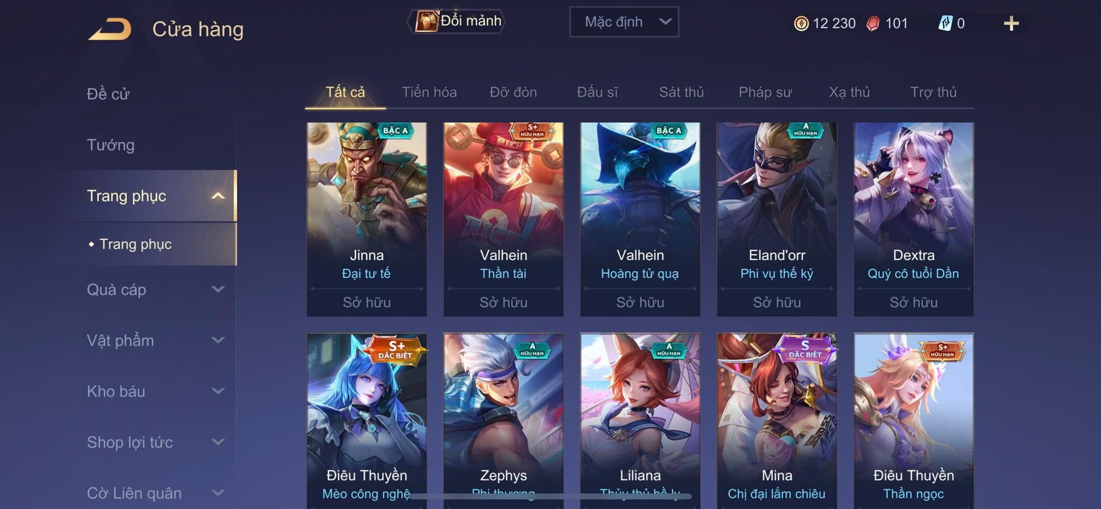Expand the Vật phẩm sidebar section

[x=218, y=340]
